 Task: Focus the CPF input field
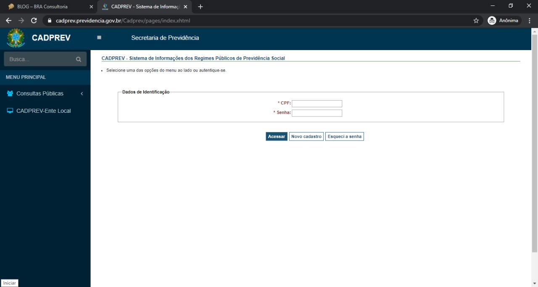[x=317, y=104]
